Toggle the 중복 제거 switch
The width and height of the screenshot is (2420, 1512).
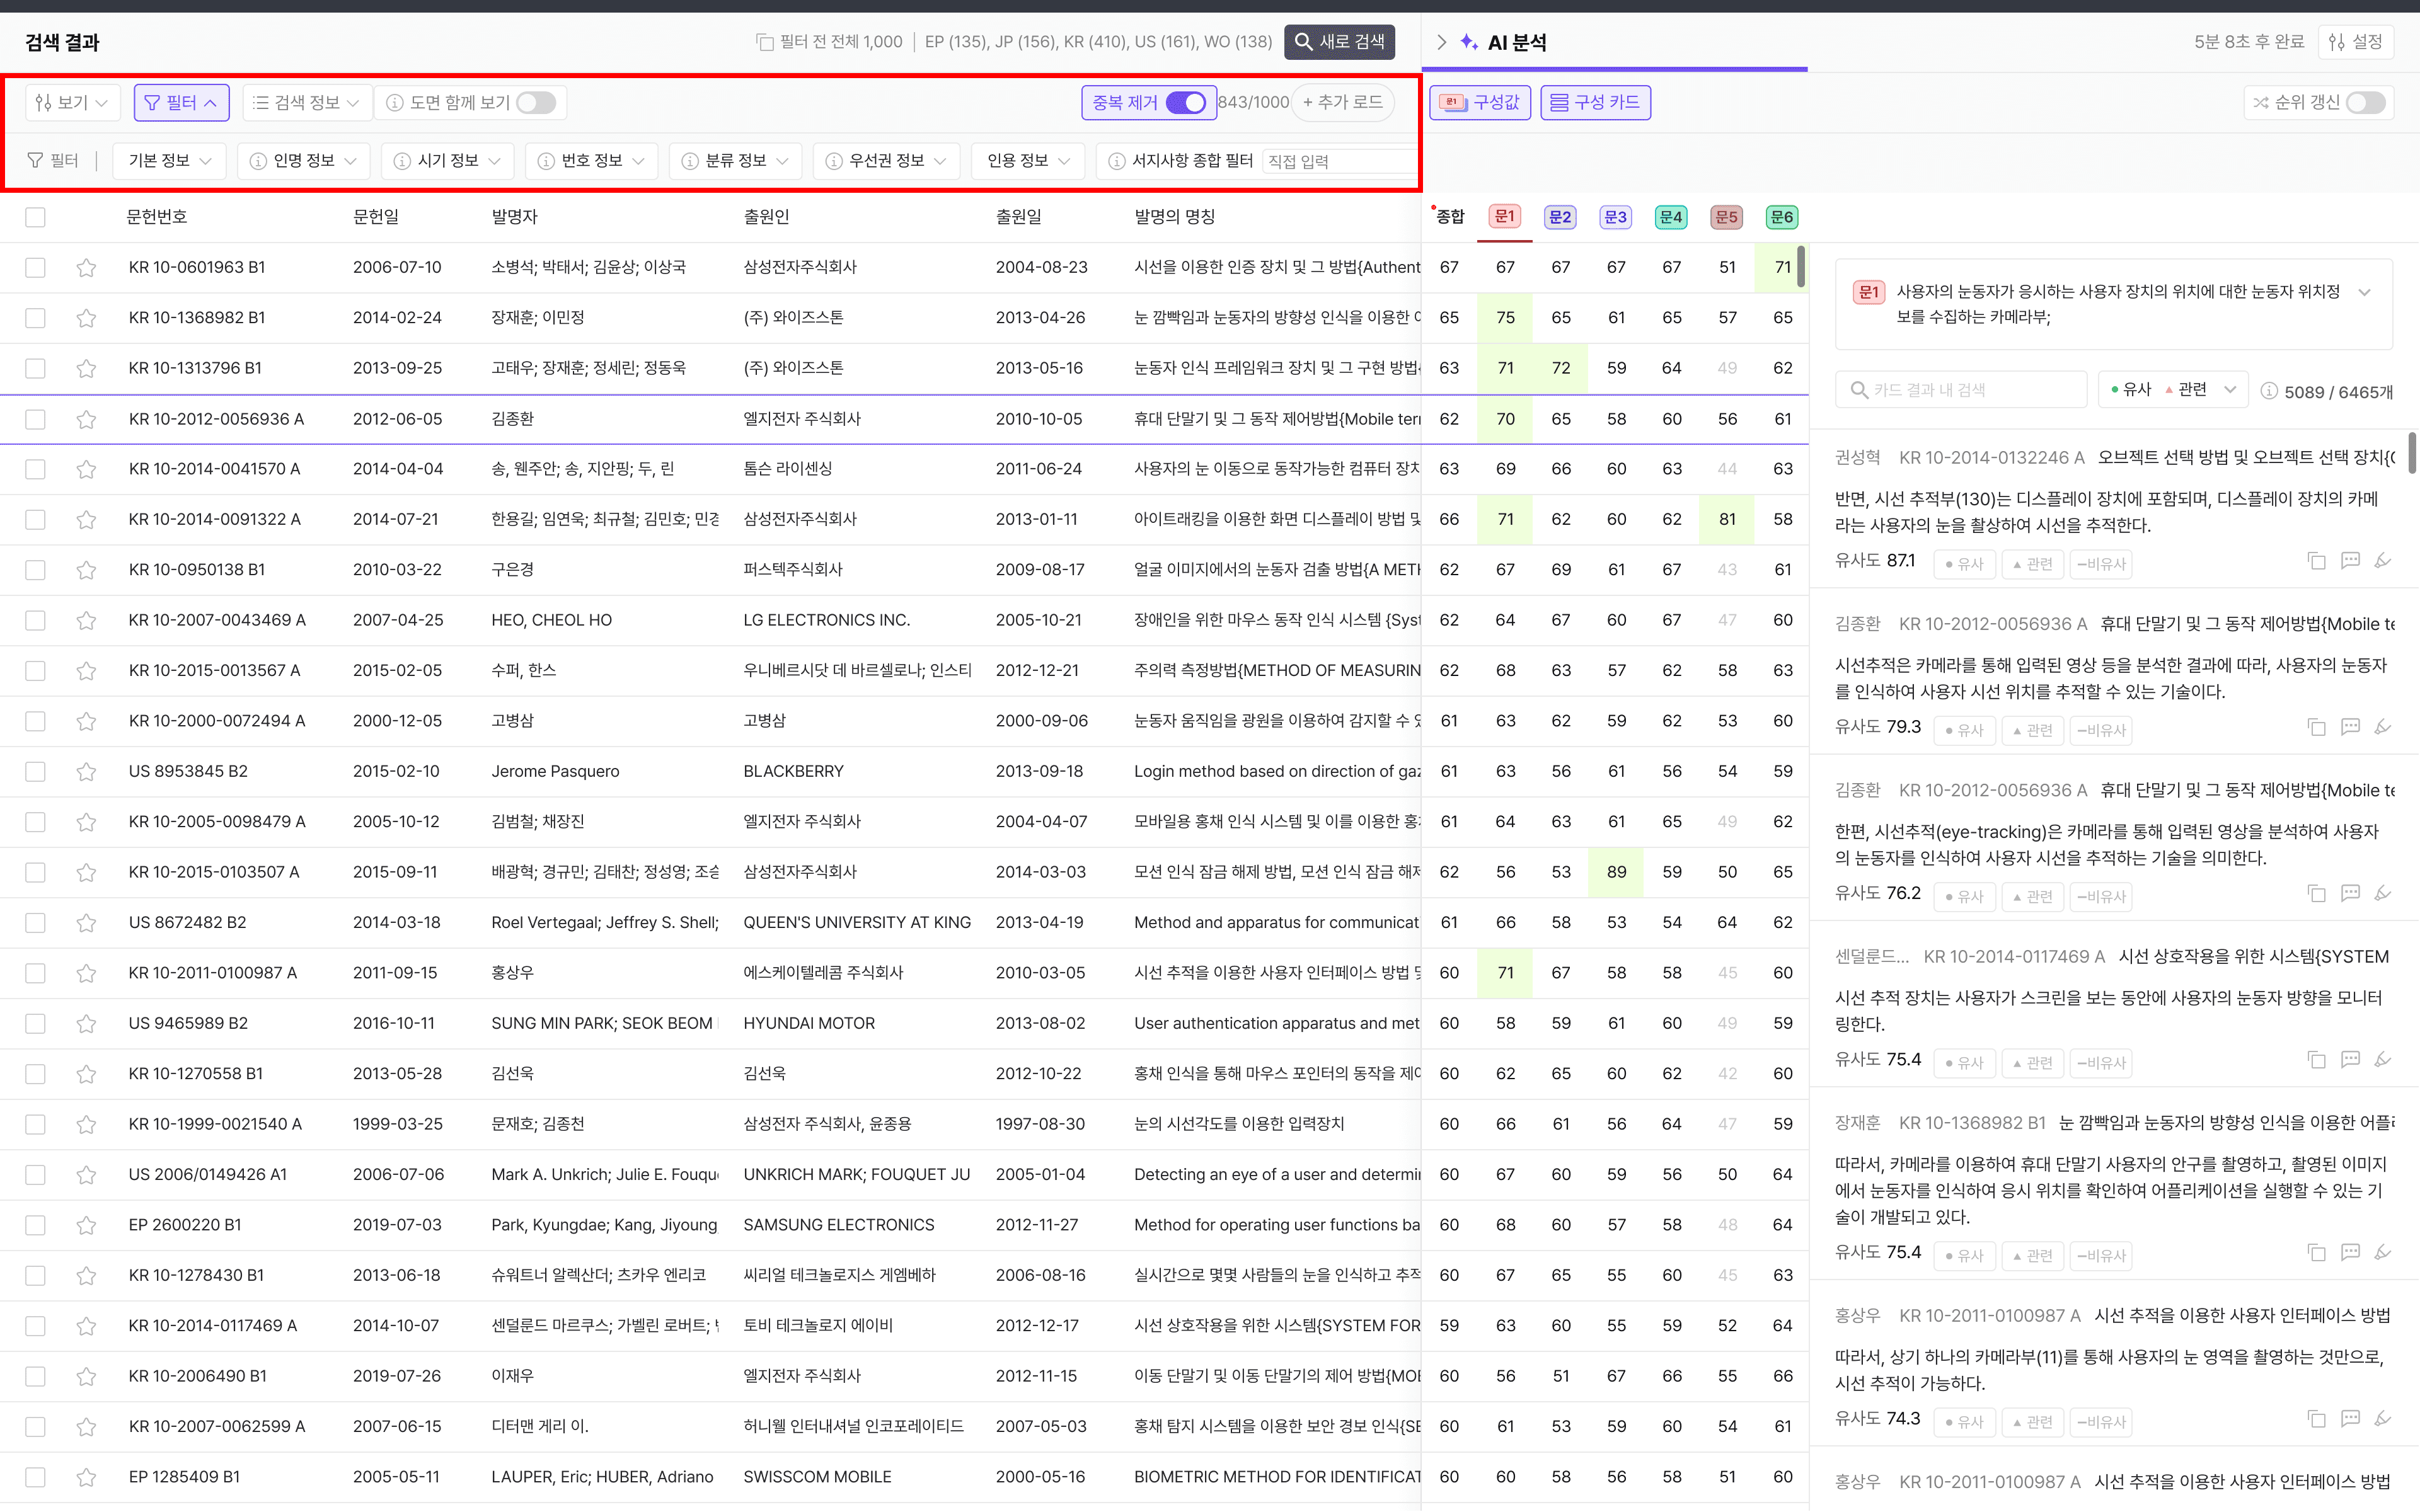tap(1186, 103)
